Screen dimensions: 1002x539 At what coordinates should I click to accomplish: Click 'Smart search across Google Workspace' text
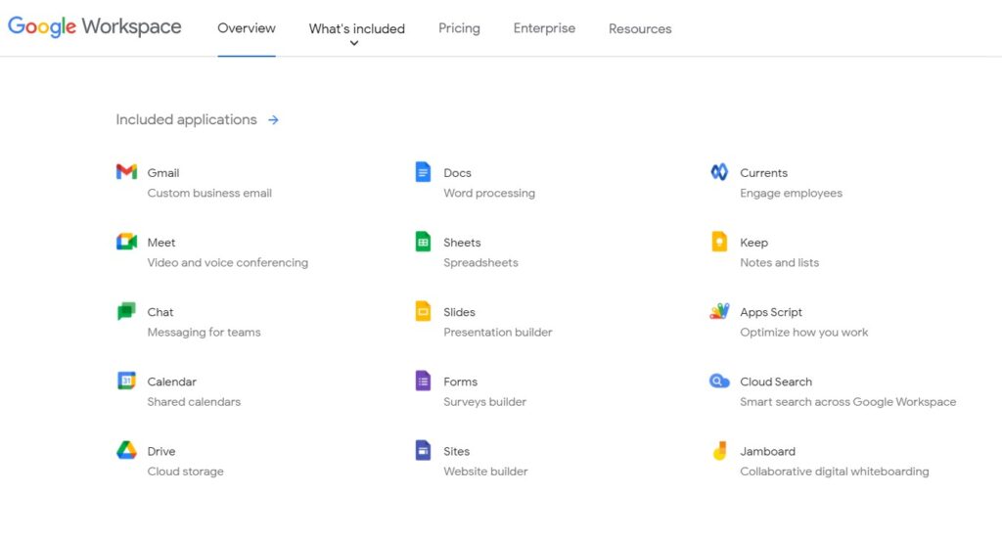coord(848,402)
